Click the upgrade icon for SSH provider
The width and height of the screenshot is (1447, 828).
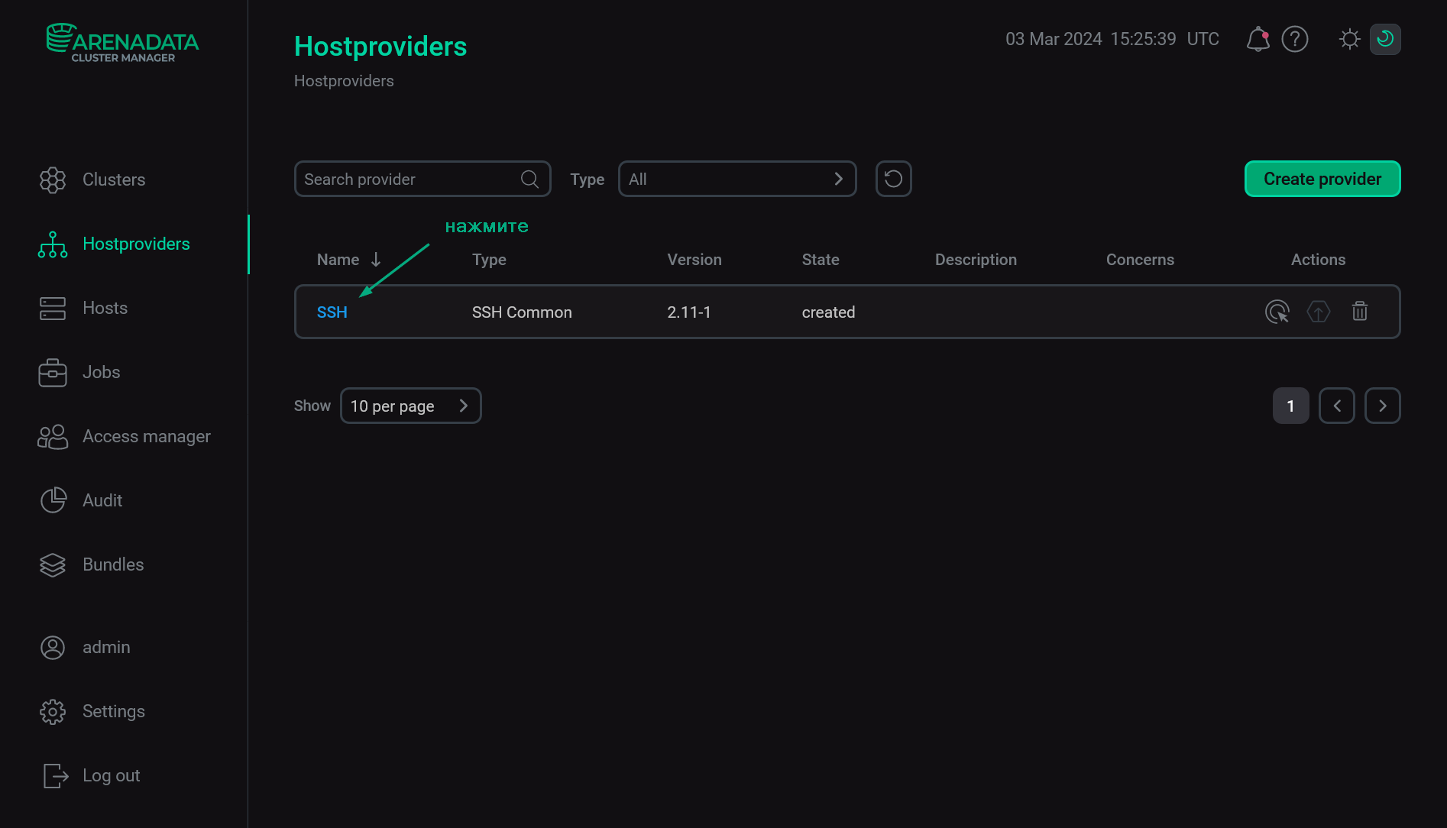point(1319,312)
